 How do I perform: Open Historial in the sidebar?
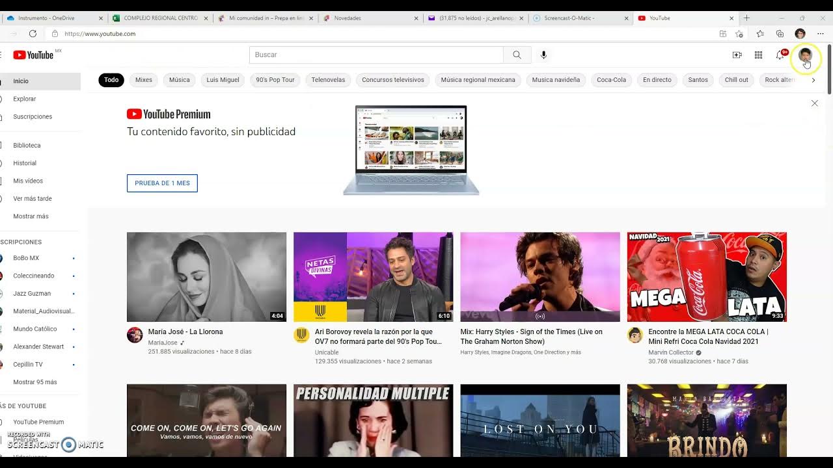39,163
